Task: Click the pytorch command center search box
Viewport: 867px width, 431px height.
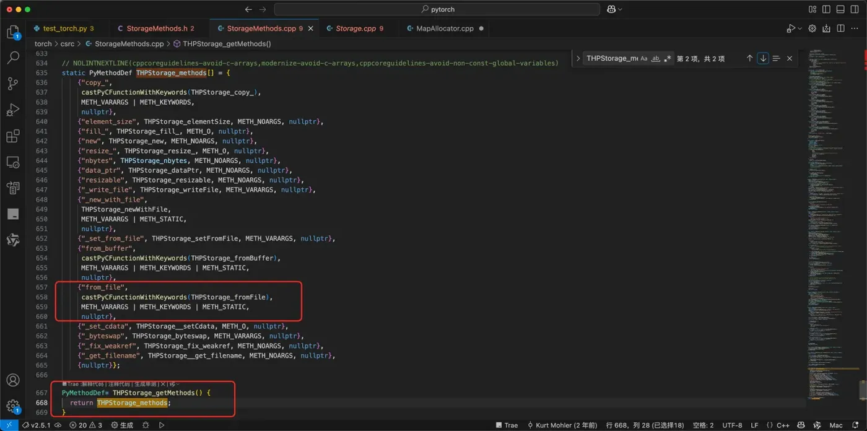Action: (x=437, y=9)
